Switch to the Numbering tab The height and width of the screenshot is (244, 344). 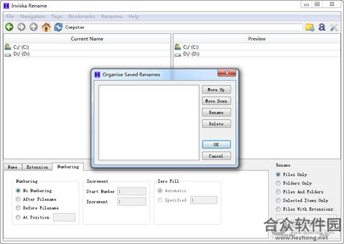tap(68, 167)
